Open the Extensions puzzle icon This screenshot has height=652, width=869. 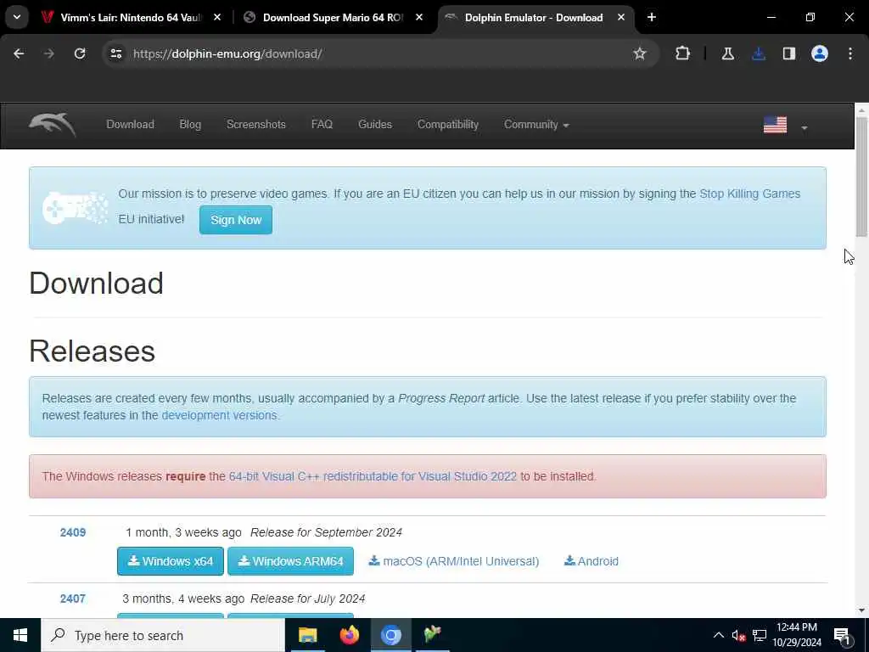(x=683, y=53)
